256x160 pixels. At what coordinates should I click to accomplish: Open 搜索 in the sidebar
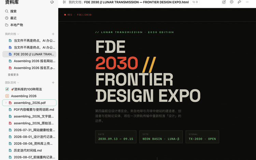coord(13,11)
